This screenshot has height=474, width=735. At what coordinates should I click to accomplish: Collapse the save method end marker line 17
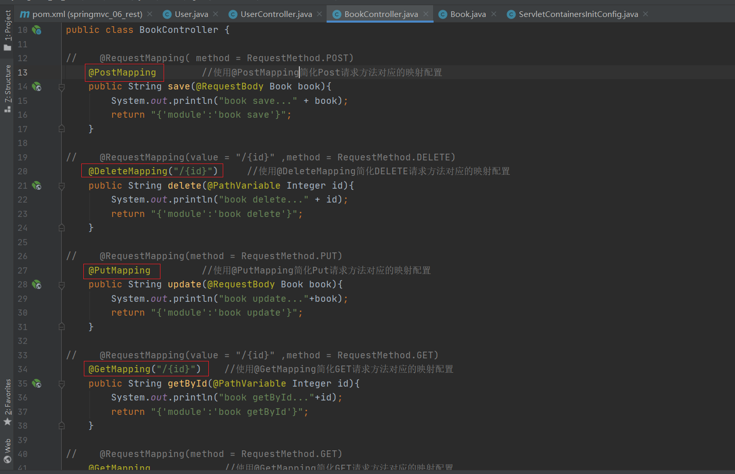tap(62, 129)
